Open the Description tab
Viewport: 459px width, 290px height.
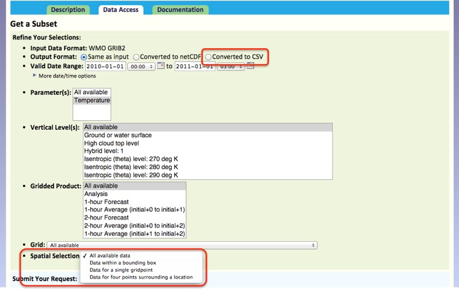pos(68,10)
